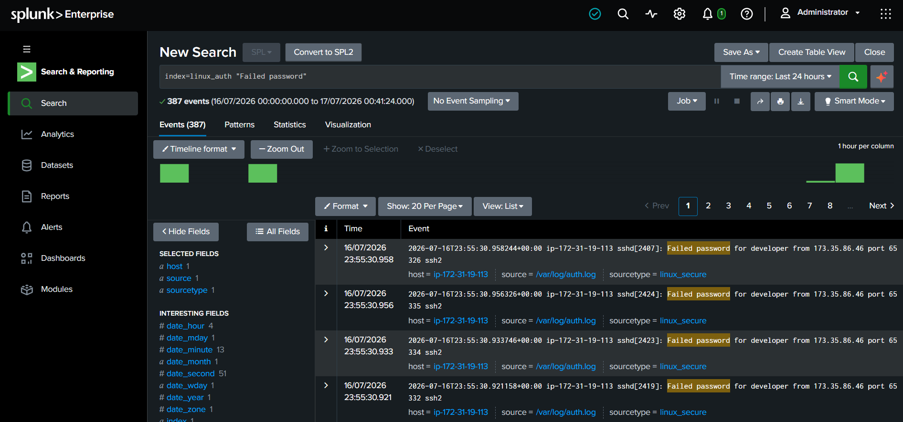Image resolution: width=903 pixels, height=422 pixels.
Task: Select the second green timeline bar
Action: [263, 173]
